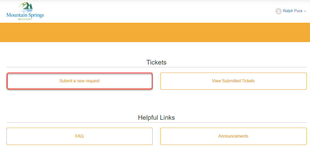Image resolution: width=310 pixels, height=152 pixels.
Task: Click the "Mountain Springs" logo text
Action: [25, 15]
